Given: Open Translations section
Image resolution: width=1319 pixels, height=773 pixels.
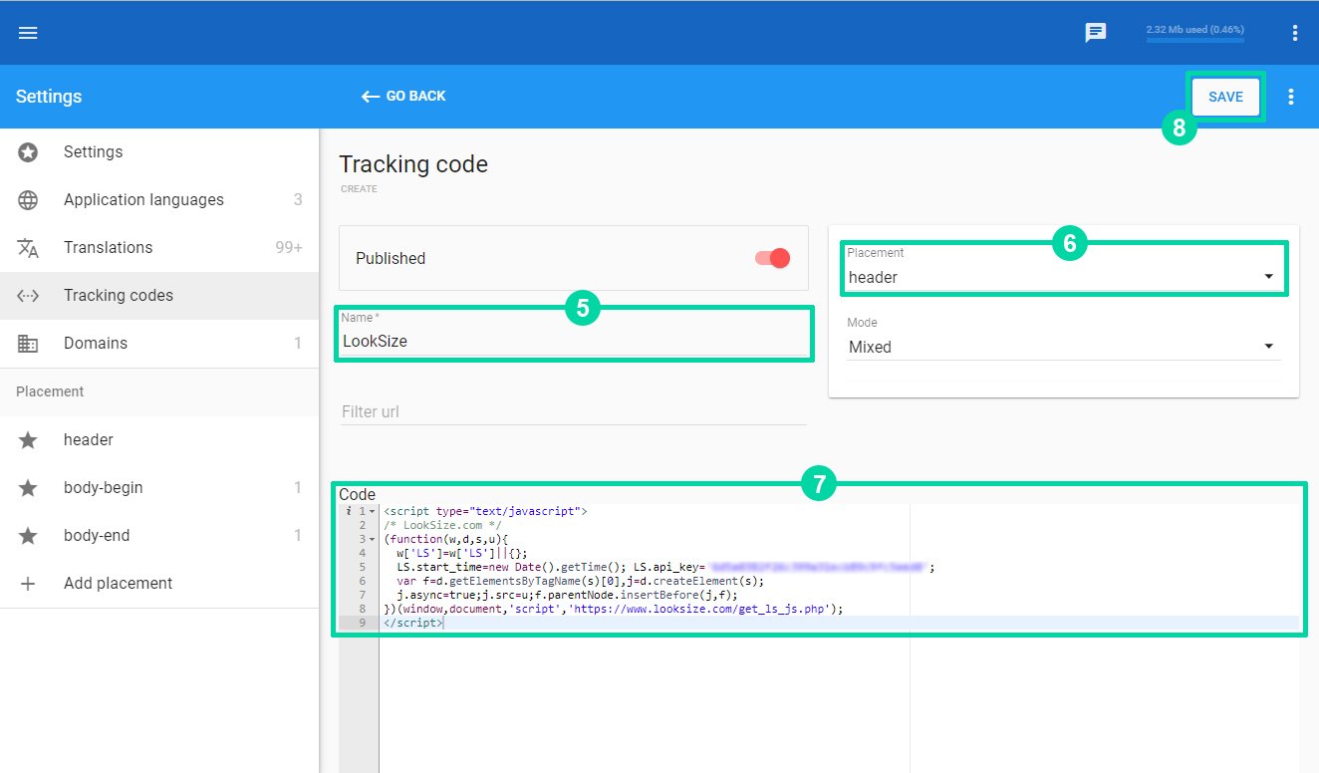Looking at the screenshot, I should 159,248.
